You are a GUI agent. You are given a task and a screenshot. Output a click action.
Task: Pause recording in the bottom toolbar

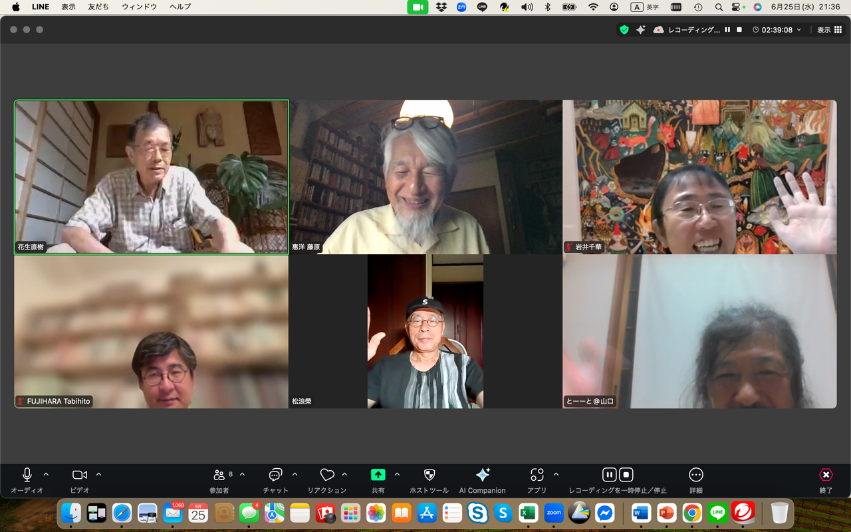click(x=609, y=475)
